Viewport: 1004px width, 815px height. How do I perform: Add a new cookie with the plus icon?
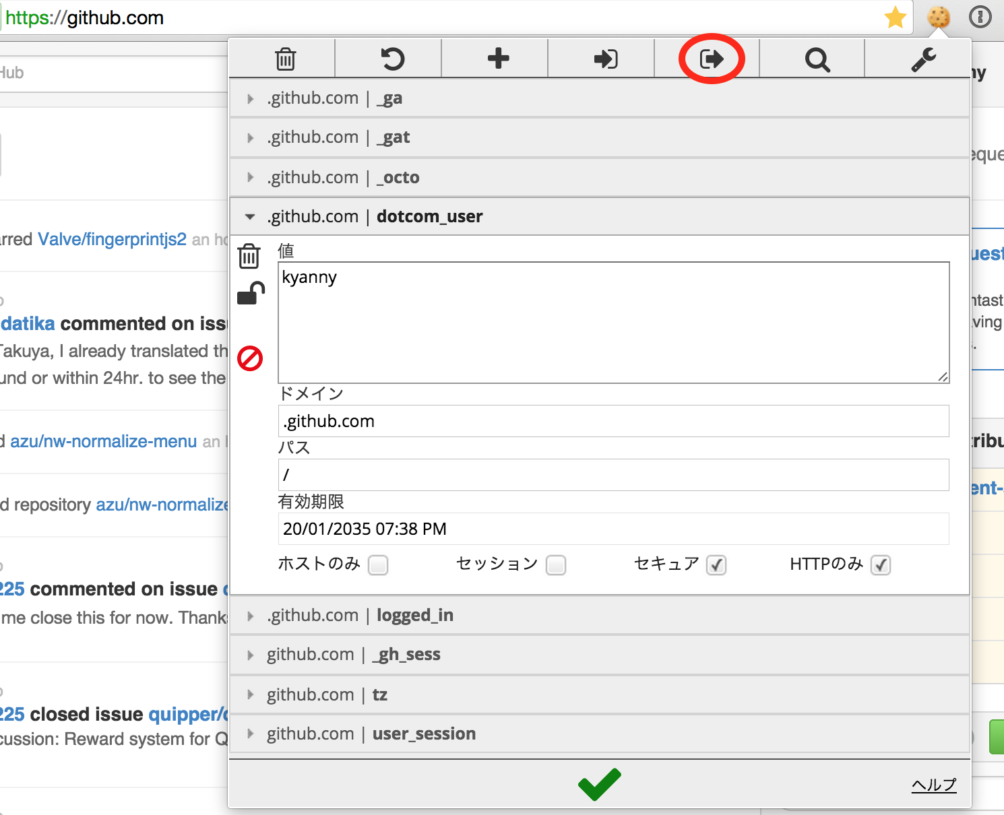pos(497,59)
